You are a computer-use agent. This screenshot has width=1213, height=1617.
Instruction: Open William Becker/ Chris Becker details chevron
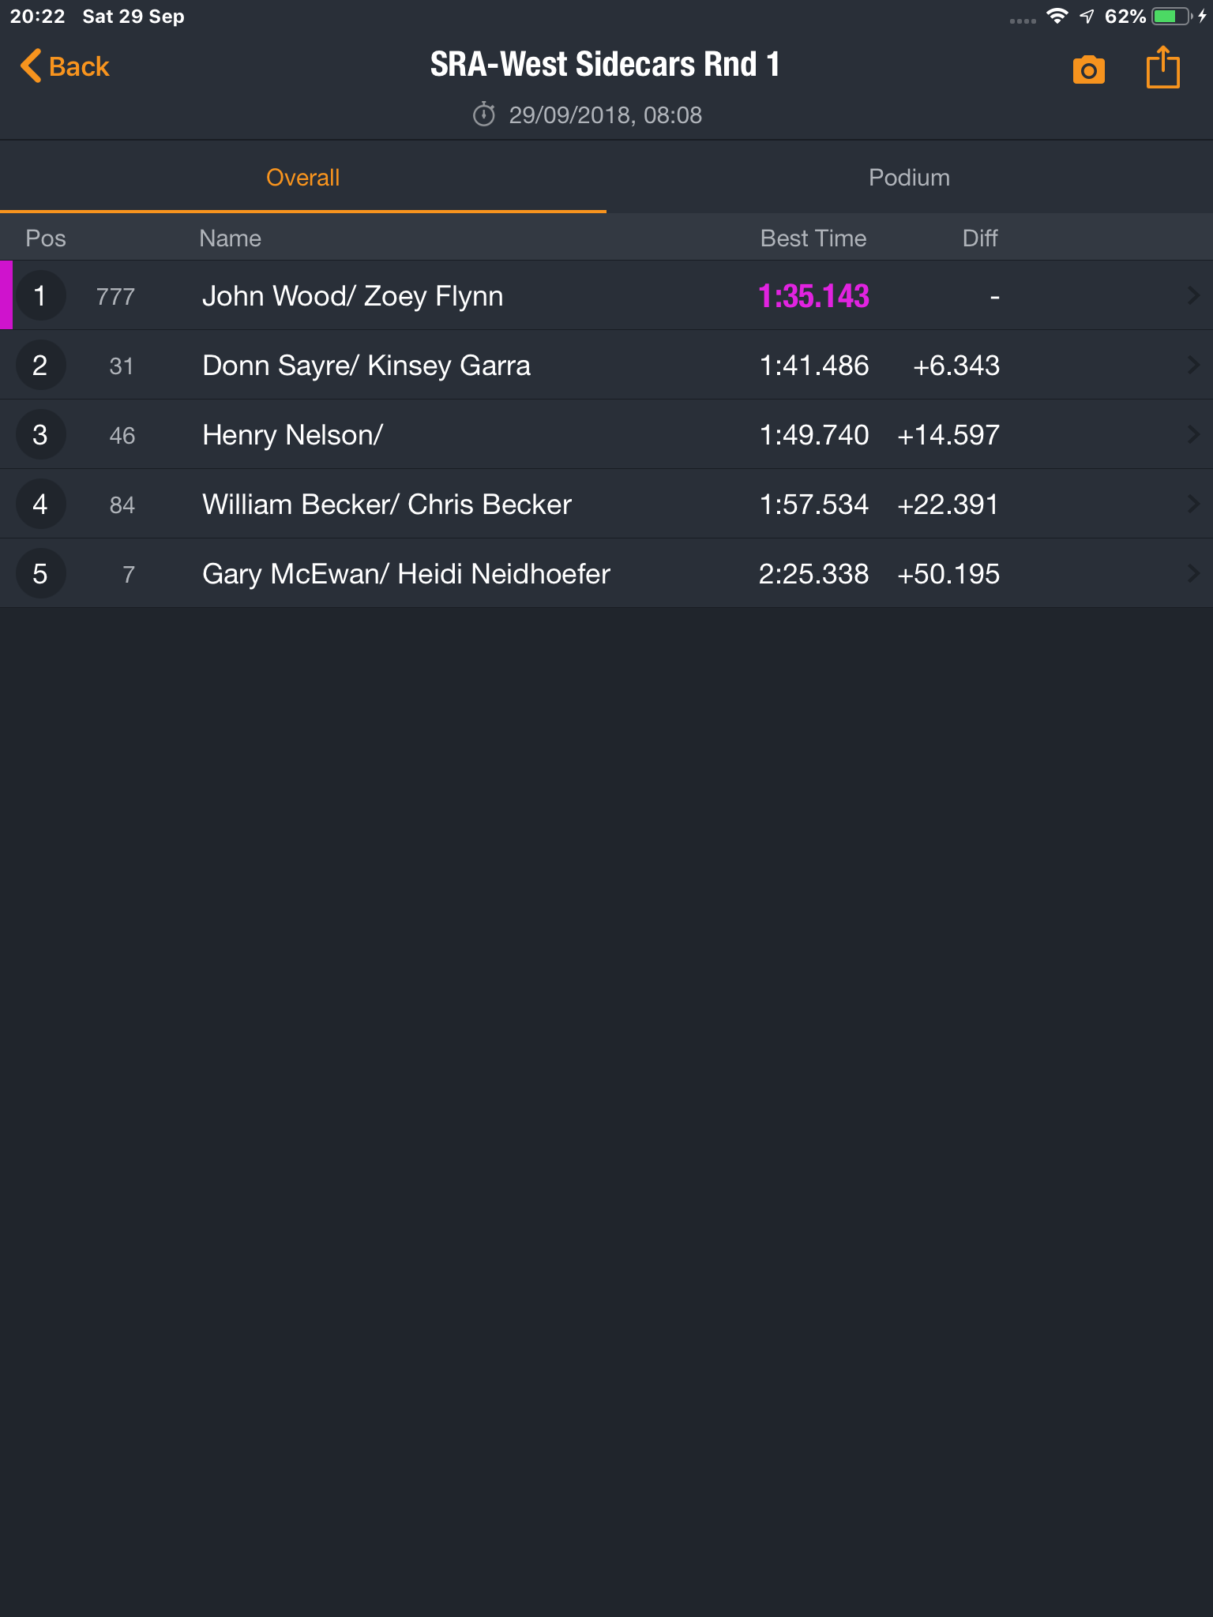(x=1193, y=505)
